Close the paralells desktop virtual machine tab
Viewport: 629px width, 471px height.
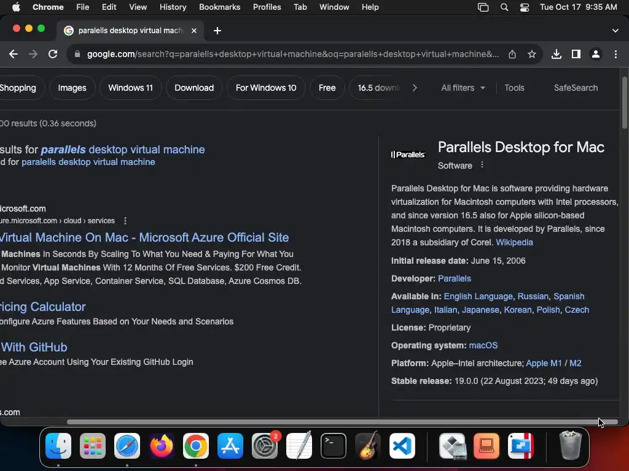click(194, 31)
